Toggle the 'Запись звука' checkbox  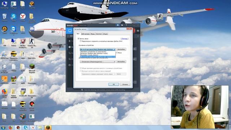[79, 39]
